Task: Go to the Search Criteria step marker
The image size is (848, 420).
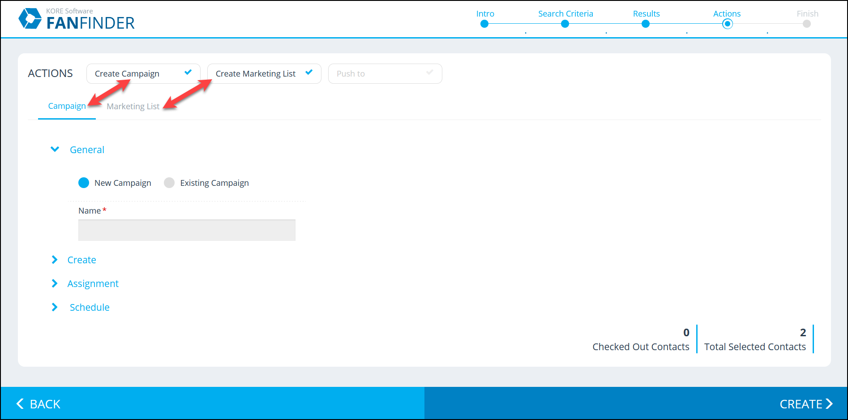Action: pos(565,24)
